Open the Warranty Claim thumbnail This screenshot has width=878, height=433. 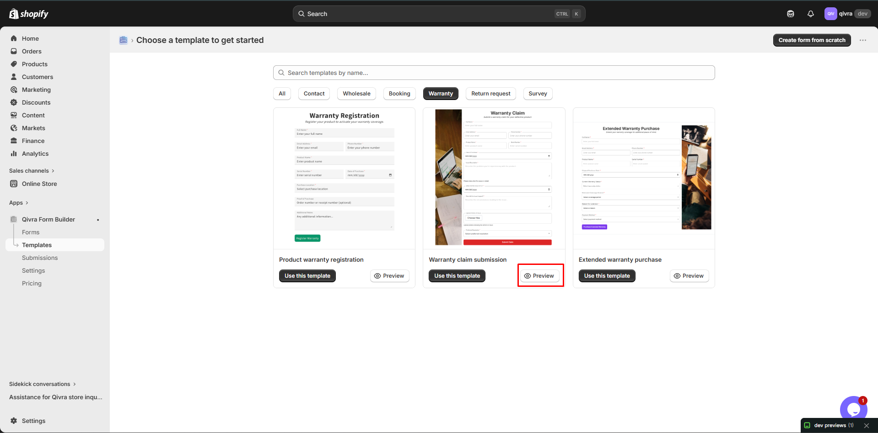[494, 178]
